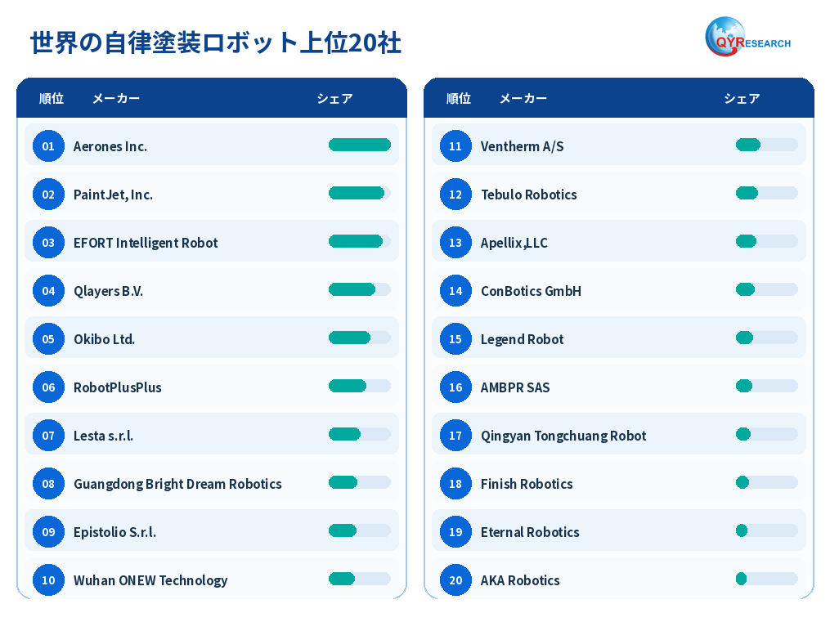Image resolution: width=830 pixels, height=622 pixels.
Task: Click rank badge 10 for Wuhan ONEW
Action: tap(48, 579)
